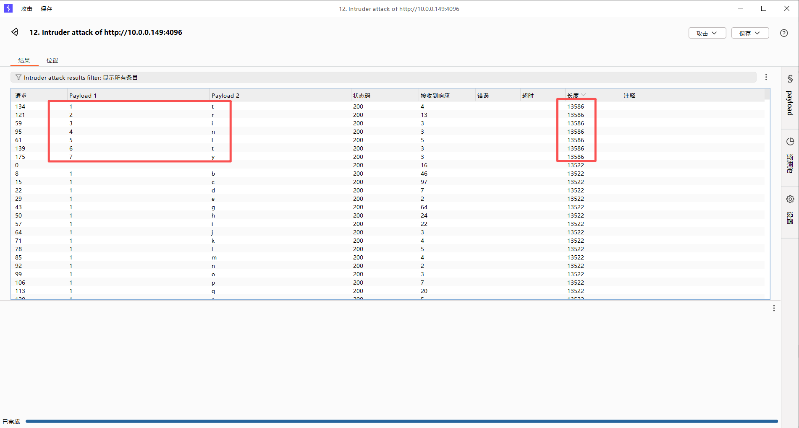Viewport: 799px width, 428px height.
Task: Sort by the 超时 column header
Action: coord(542,96)
